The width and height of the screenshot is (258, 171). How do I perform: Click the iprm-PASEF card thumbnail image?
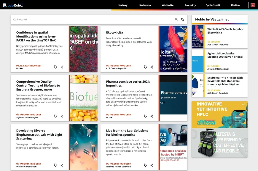pyautogui.click(x=84, y=49)
